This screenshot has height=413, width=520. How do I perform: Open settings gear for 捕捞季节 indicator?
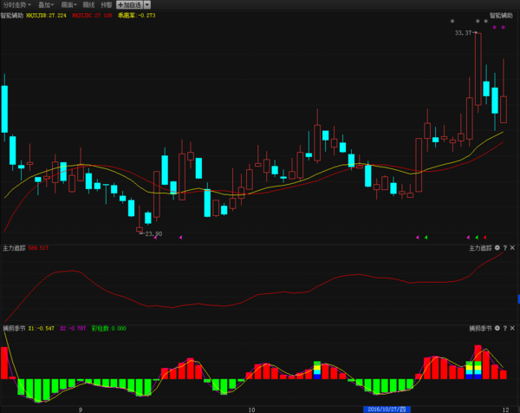point(497,330)
